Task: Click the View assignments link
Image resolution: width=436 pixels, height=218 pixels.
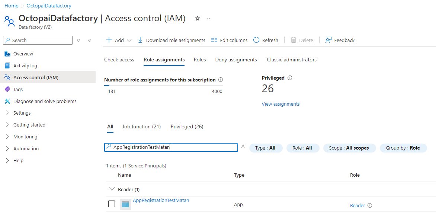Action: (280, 104)
